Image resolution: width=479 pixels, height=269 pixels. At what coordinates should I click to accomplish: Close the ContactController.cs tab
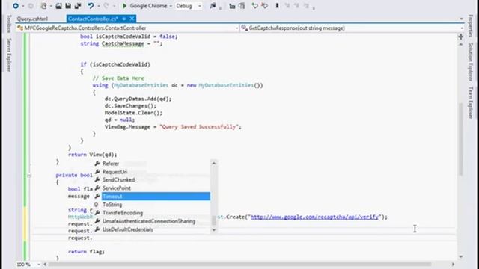(x=132, y=19)
